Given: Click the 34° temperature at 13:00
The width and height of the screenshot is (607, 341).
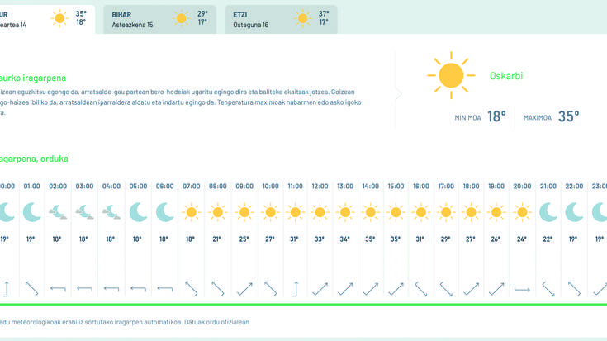Looking at the screenshot, I should 344,239.
